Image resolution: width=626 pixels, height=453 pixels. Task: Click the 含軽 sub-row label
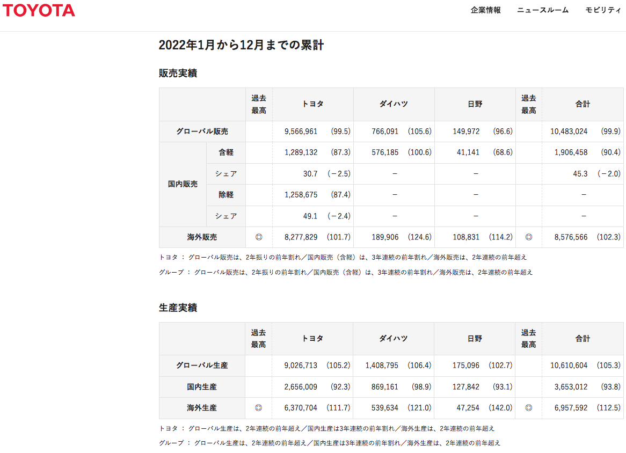pyautogui.click(x=226, y=152)
